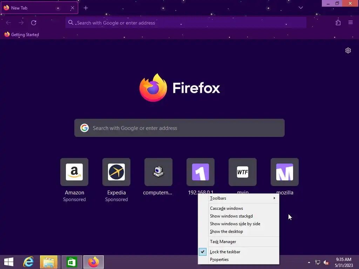This screenshot has width=359, height=269.
Task: Choose Show windows side by side
Action: coord(238,224)
